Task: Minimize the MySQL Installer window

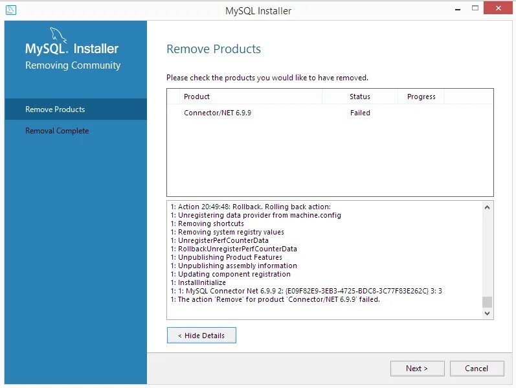Action: click(458, 9)
